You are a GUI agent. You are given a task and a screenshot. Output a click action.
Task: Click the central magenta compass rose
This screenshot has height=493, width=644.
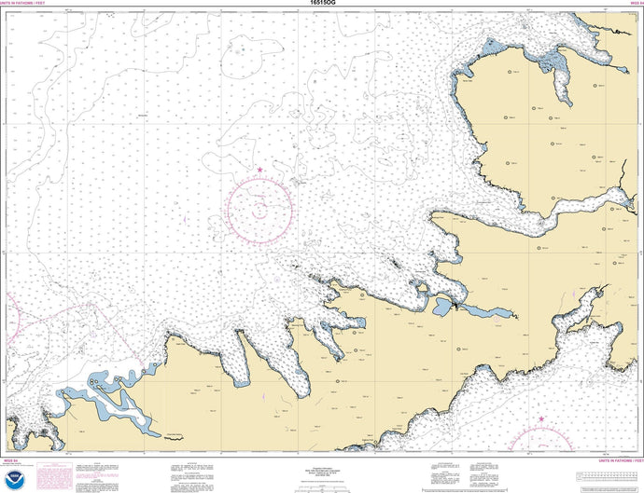pyautogui.click(x=259, y=207)
